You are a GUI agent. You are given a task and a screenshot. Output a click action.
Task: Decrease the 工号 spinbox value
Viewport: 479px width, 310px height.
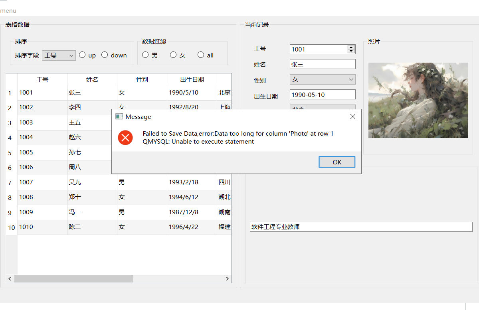point(351,51)
